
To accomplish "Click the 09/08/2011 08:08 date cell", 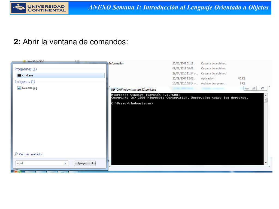I will coord(184,68).
